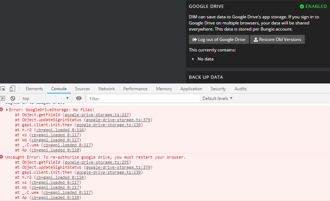Click the GOOGLE DRIVE section heading
Screen dimensions: 330x201
pyautogui.click(x=206, y=6)
